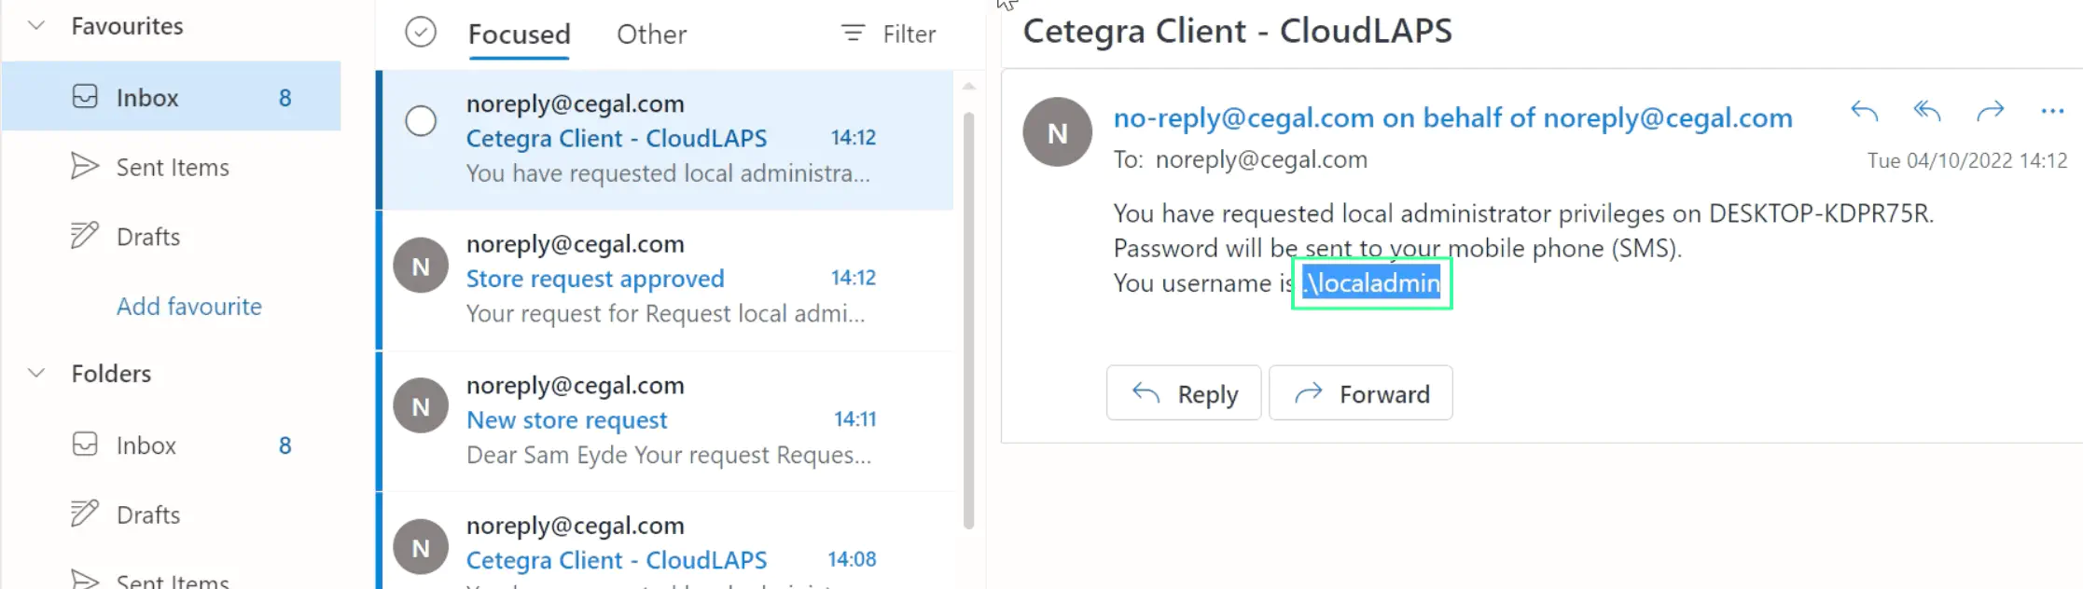Click the reply arrow icon in message header

(x=1864, y=112)
